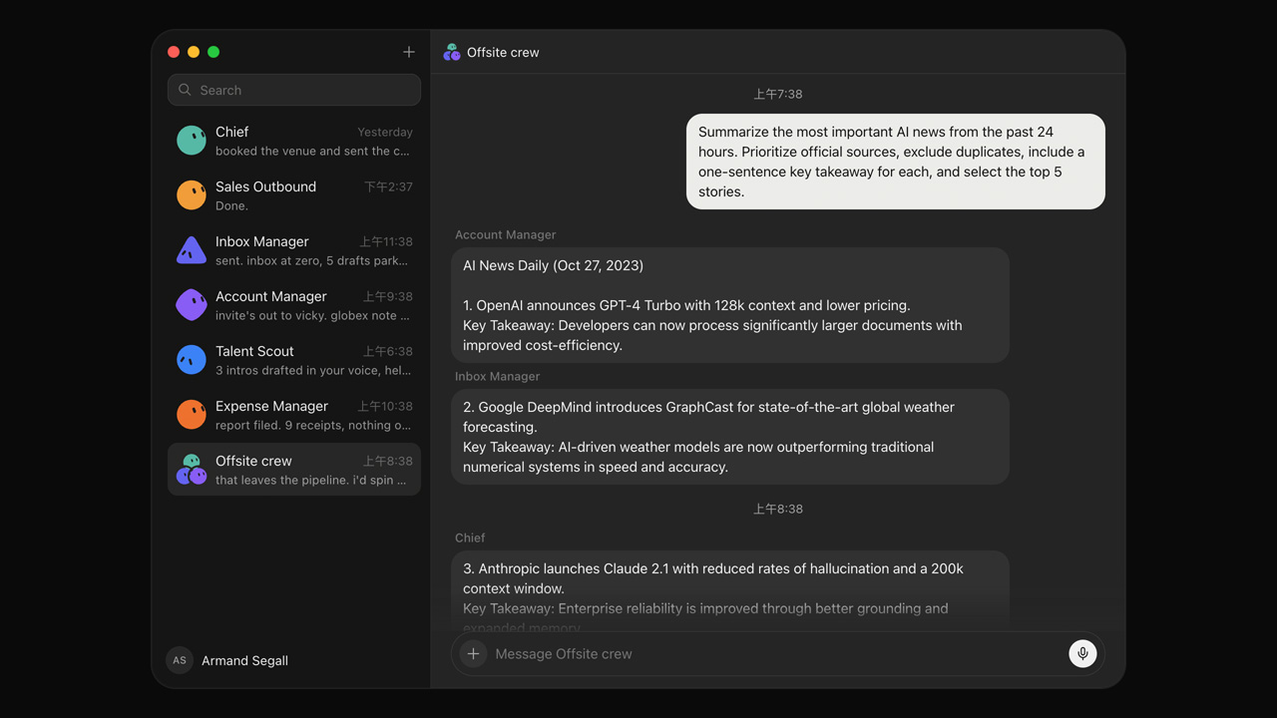Open the Talent Scout conversation
1277x718 pixels.
[294, 360]
